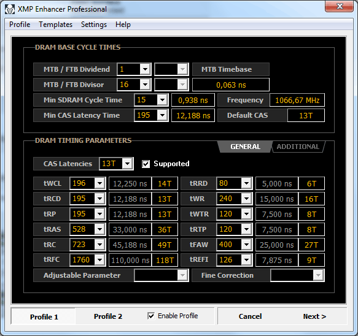The image size is (358, 336).
Task: Open the Help menu
Action: tap(123, 25)
